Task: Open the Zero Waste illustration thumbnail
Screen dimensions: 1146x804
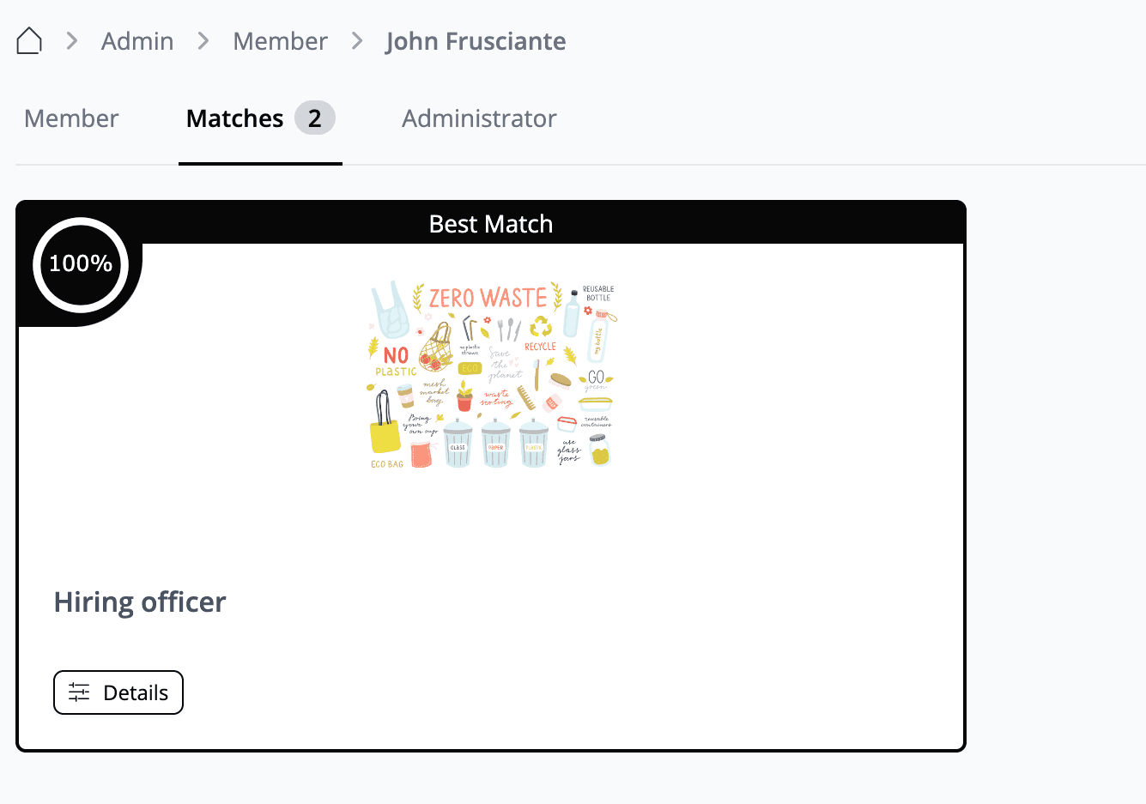Action: [x=493, y=374]
